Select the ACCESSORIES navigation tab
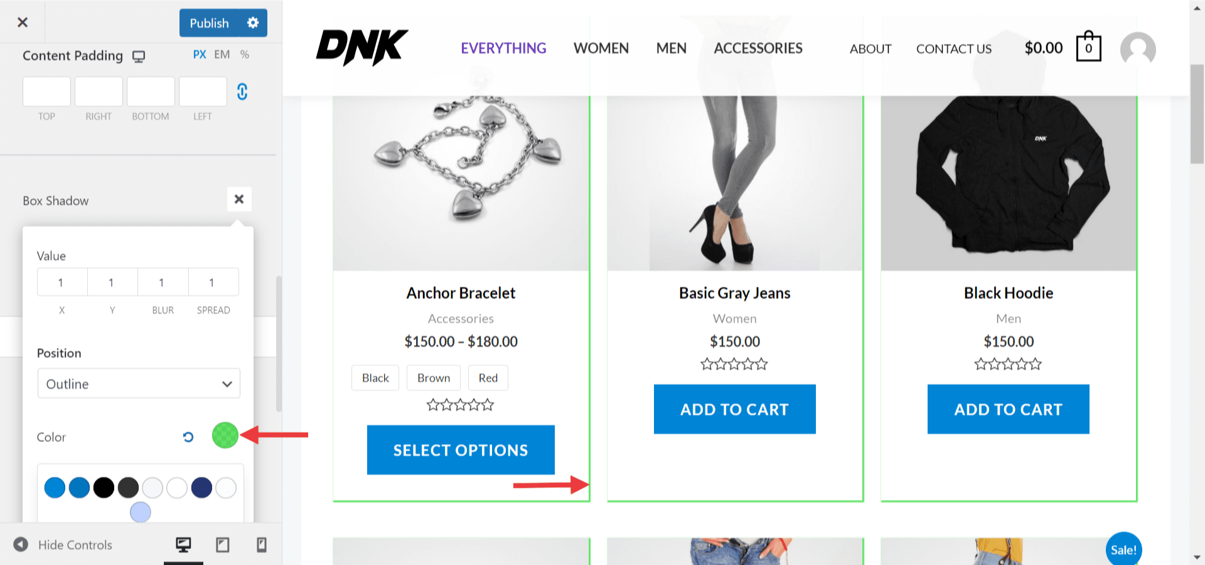 [x=758, y=48]
